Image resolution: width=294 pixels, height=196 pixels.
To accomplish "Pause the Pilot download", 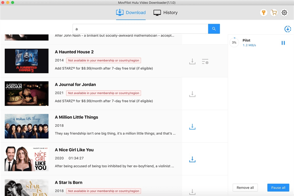I will pos(283,43).
